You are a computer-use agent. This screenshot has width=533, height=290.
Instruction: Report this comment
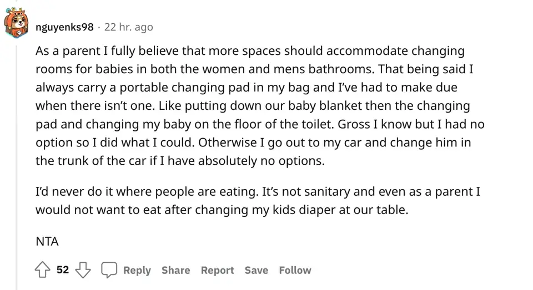pos(217,270)
